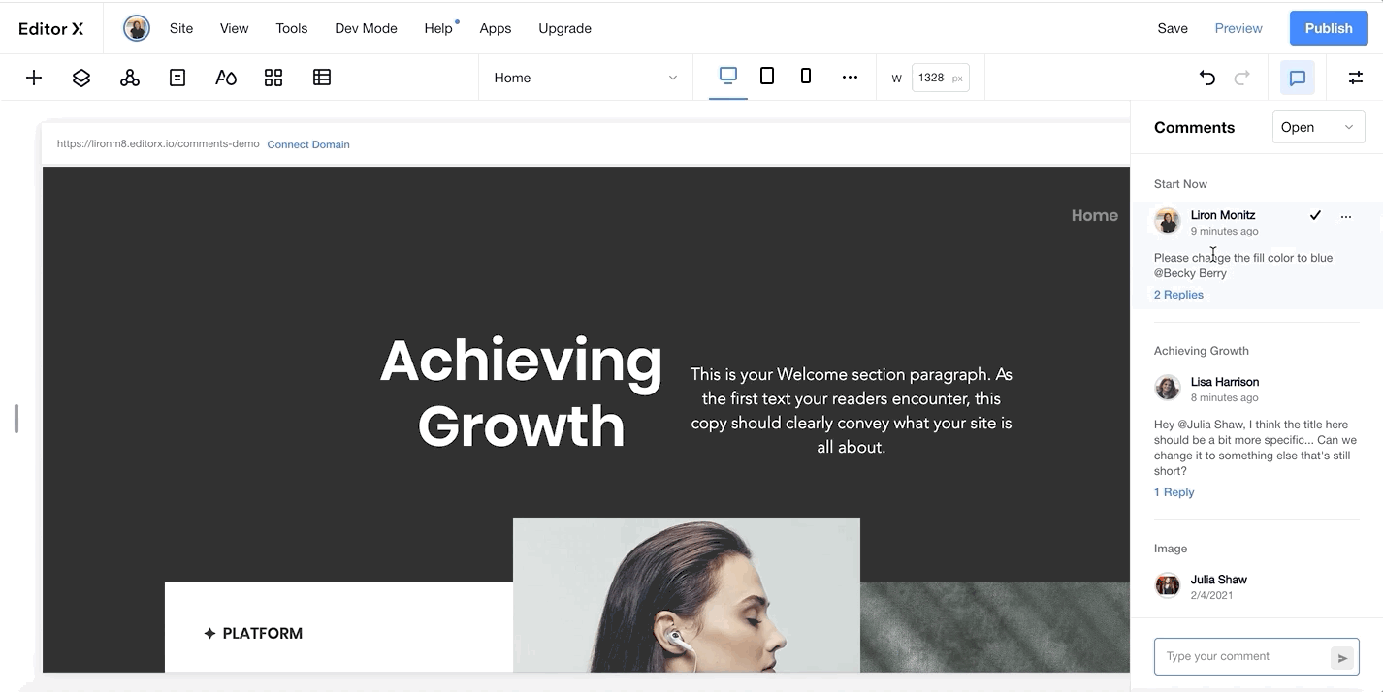Open the Site menu
Image resolution: width=1383 pixels, height=692 pixels.
click(x=181, y=28)
